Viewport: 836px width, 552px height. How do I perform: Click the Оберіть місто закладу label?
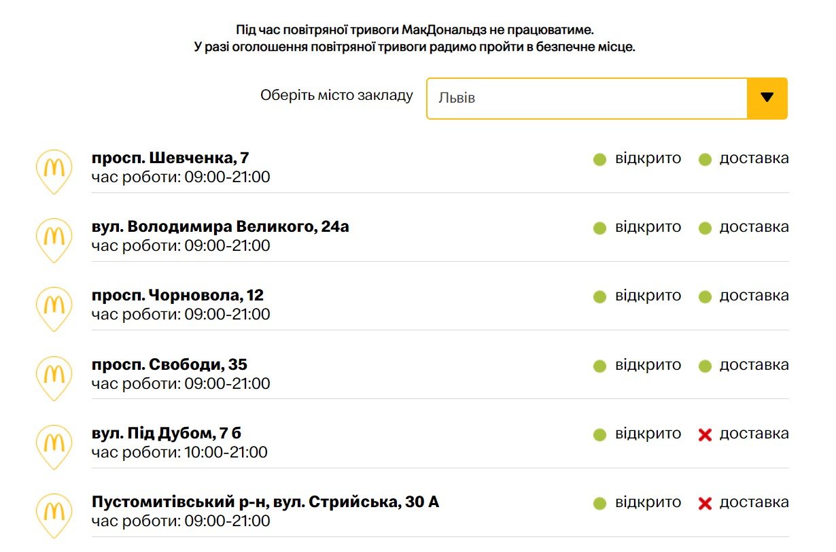point(335,96)
